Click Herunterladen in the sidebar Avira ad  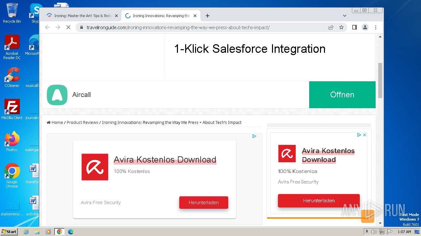point(319,201)
